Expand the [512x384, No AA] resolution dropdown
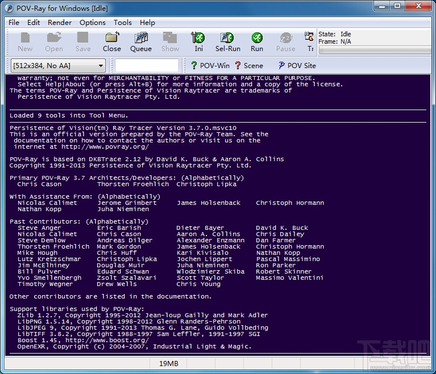Image resolution: width=436 pixels, height=374 pixels. click(58, 66)
